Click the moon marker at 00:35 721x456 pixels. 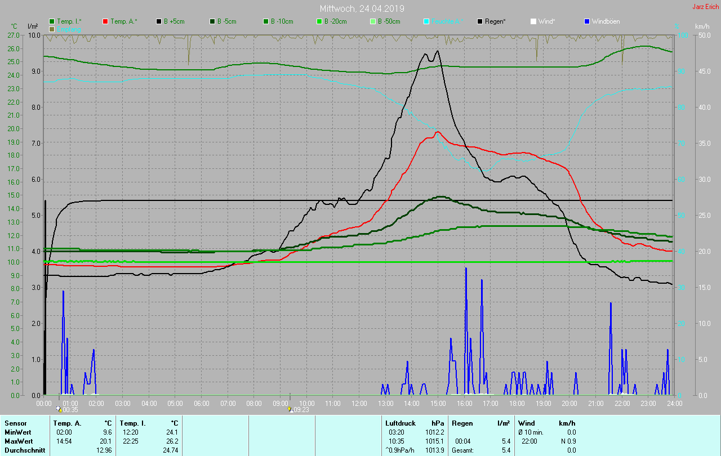tap(60, 410)
